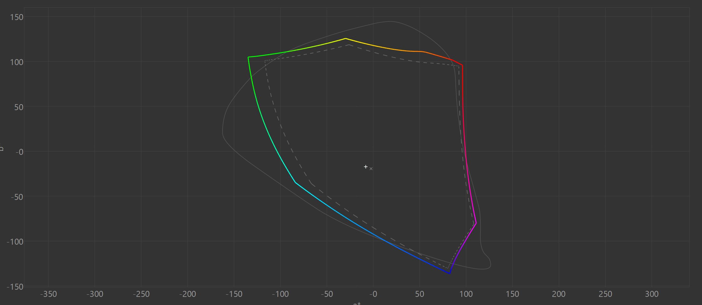Image resolution: width=702 pixels, height=305 pixels.
Task: Click the 300 label on the horizontal axis
Action: [652, 294]
